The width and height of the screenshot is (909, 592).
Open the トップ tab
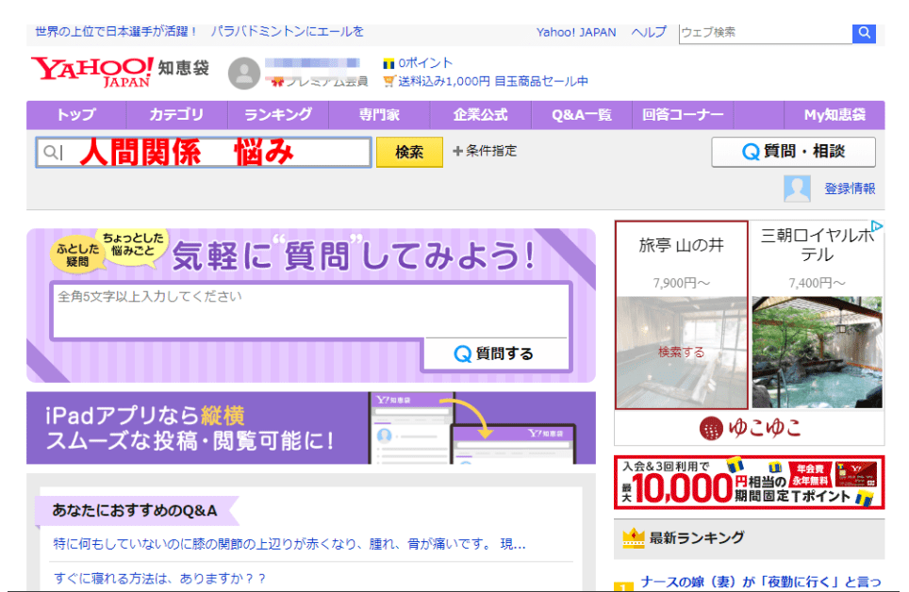[76, 115]
